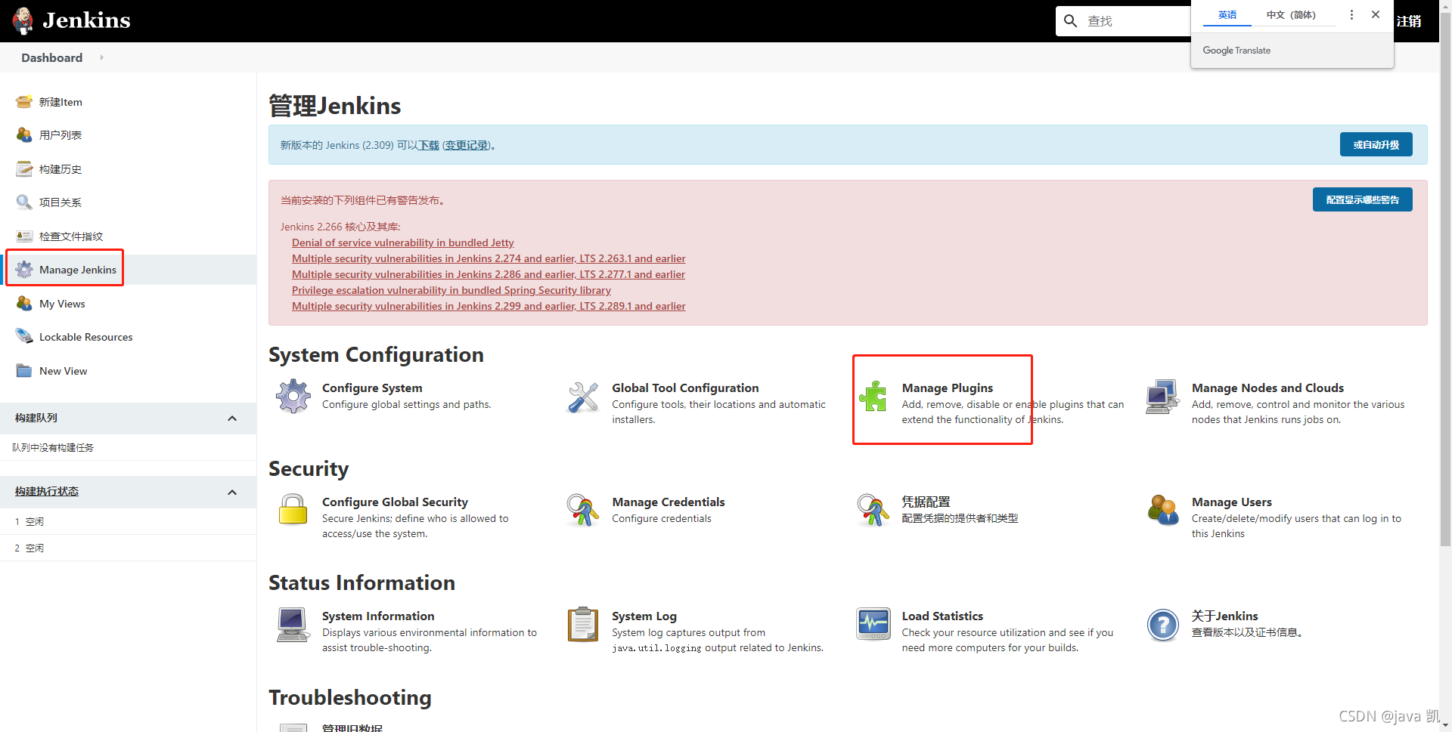1452x732 pixels.
Task: Click the System Information monitor icon
Action: [x=293, y=625]
